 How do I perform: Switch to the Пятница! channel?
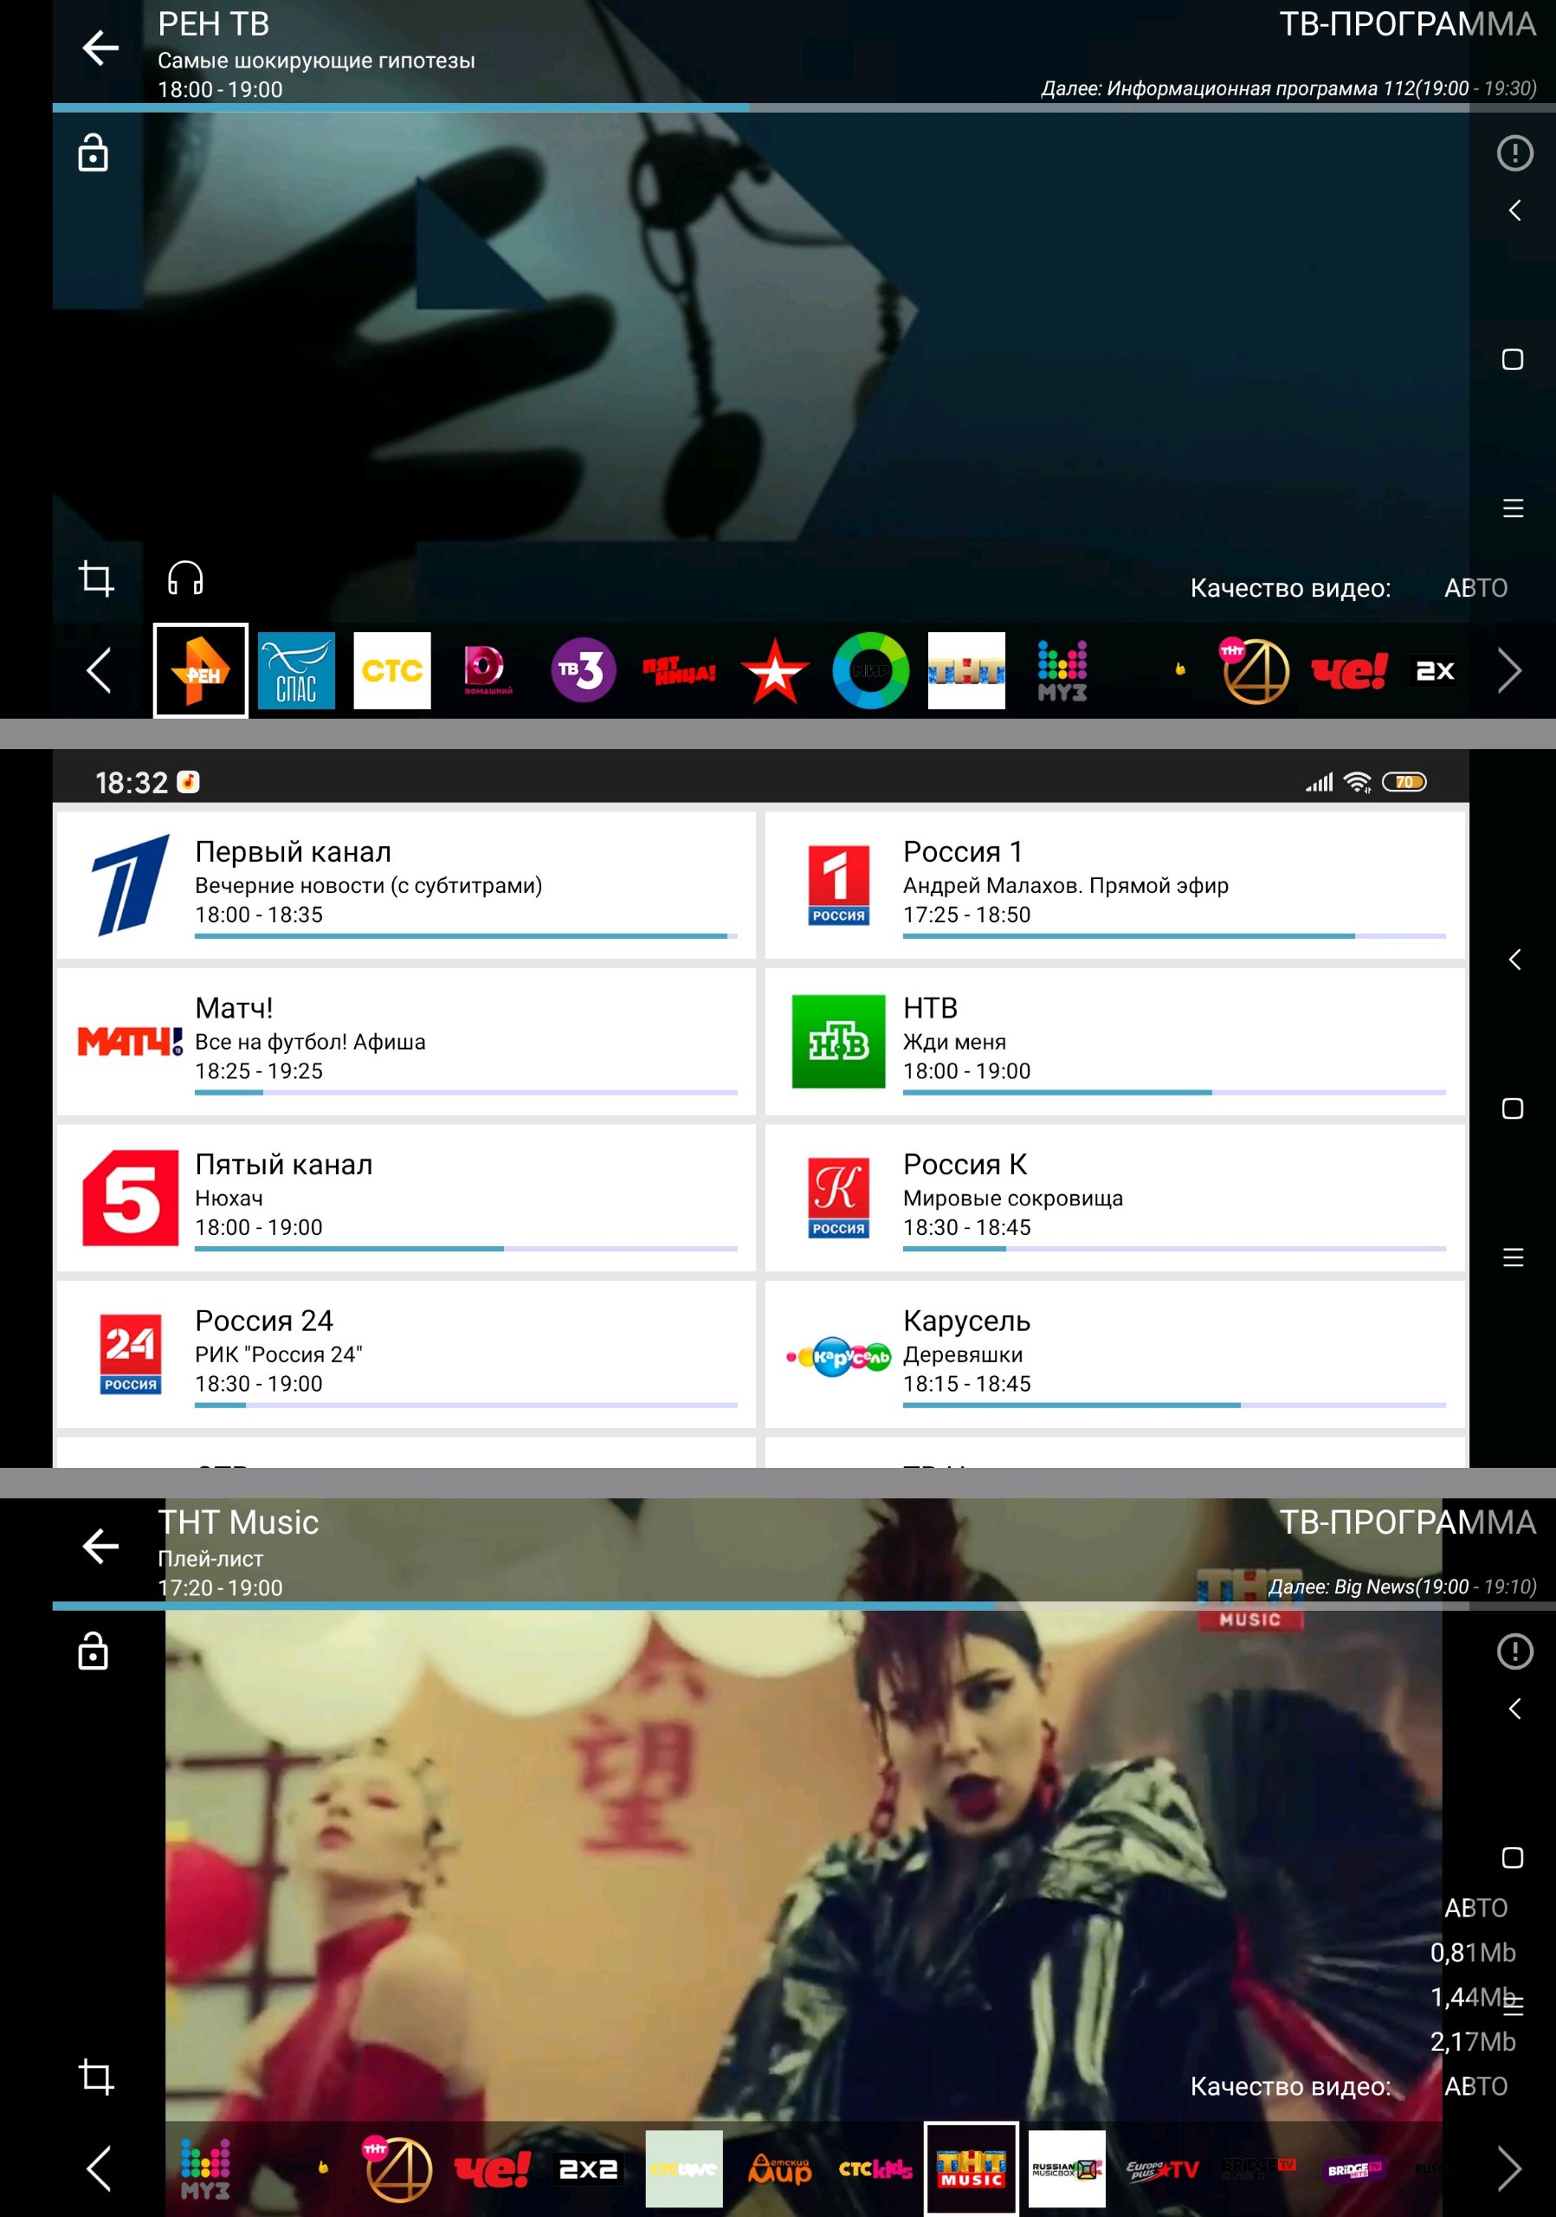pos(679,670)
